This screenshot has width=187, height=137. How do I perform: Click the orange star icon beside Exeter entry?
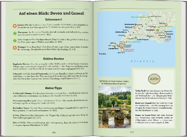click(x=15, y=26)
